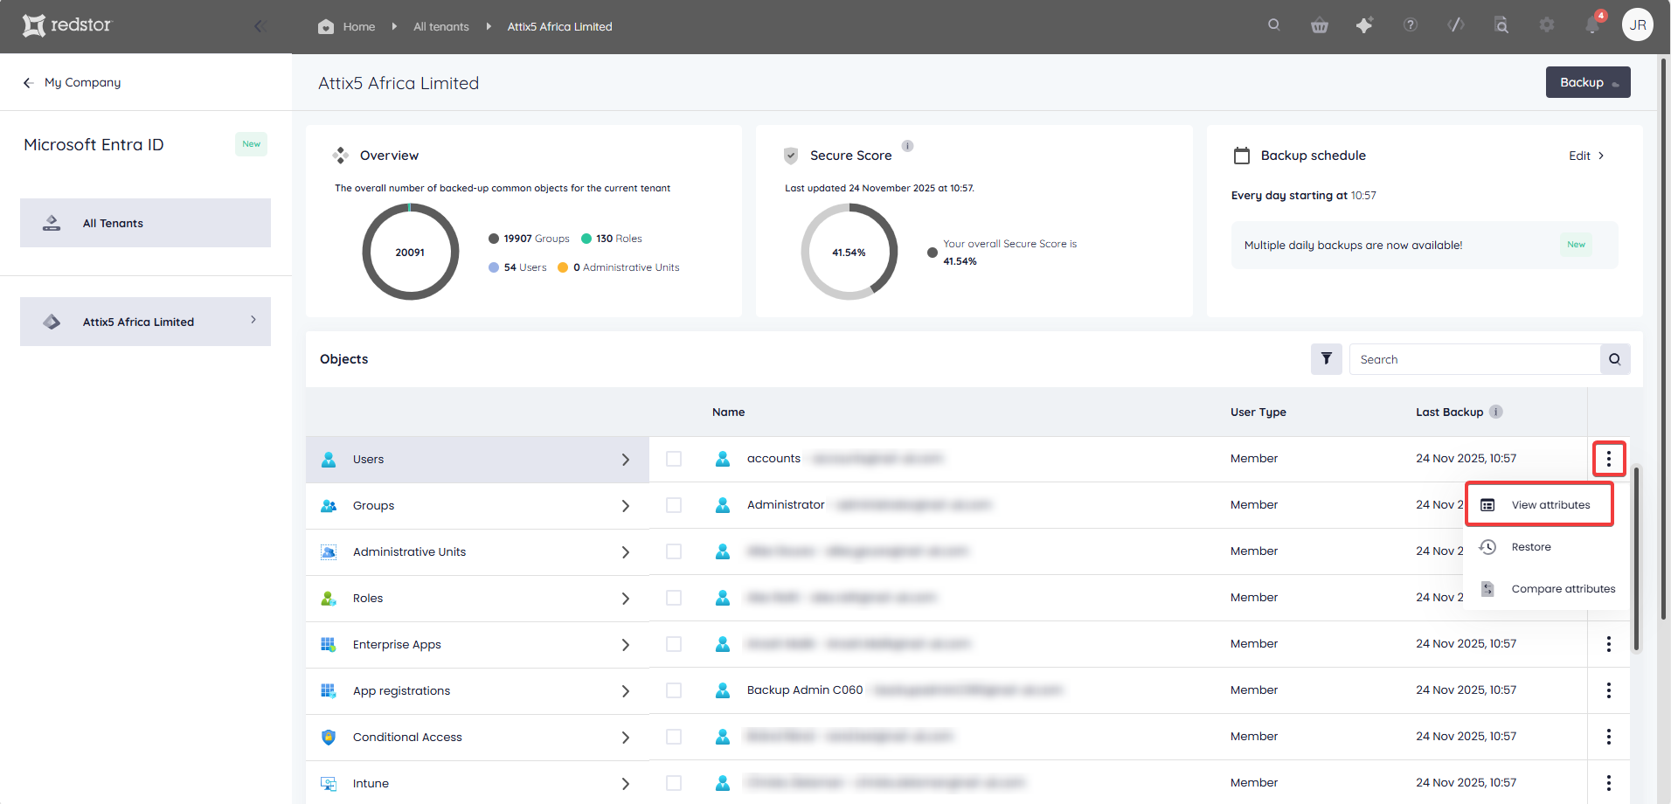1671x804 pixels.
Task: Choose Compare attributes from context menu
Action: coord(1545,589)
